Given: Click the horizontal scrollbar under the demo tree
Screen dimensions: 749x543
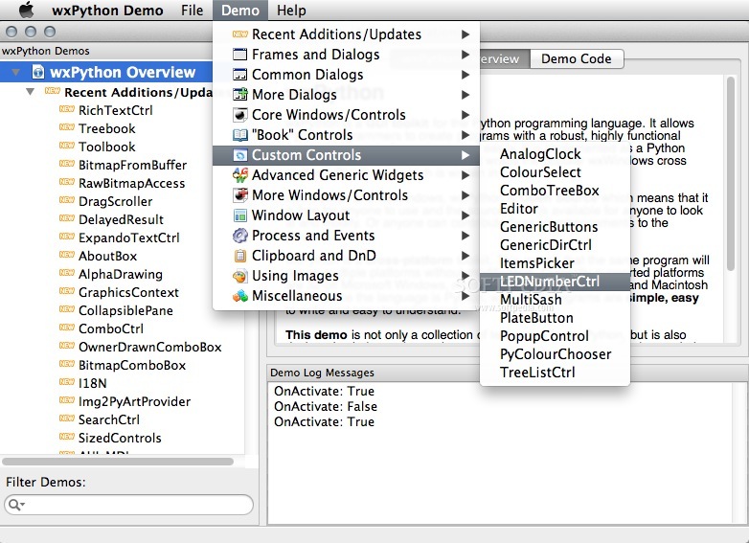Looking at the screenshot, I should 118,462.
